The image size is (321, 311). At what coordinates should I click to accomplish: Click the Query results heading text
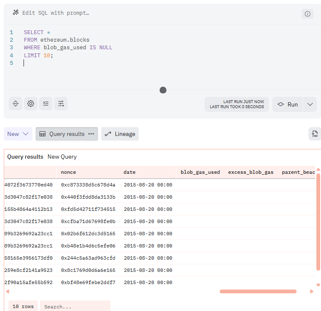tap(25, 157)
